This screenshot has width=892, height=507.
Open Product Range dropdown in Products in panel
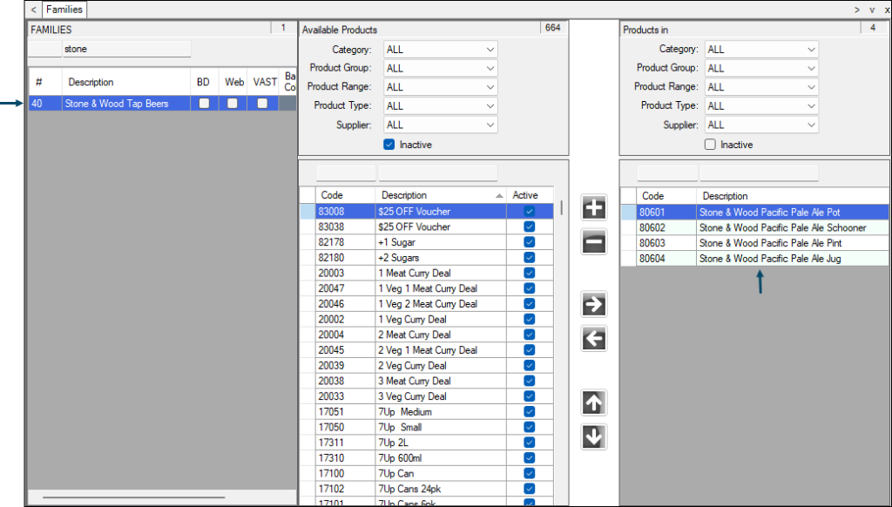(x=761, y=87)
